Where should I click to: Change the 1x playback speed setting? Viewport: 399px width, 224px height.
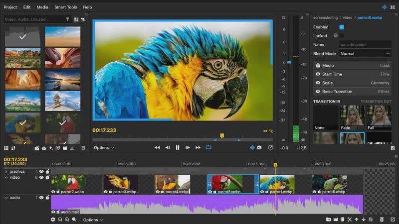(268, 131)
